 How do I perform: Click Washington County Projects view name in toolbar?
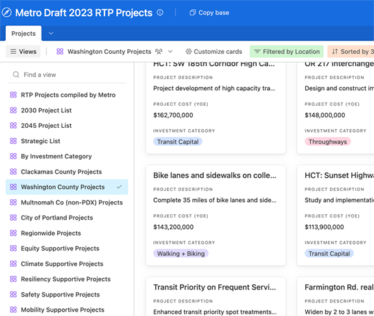tap(109, 51)
